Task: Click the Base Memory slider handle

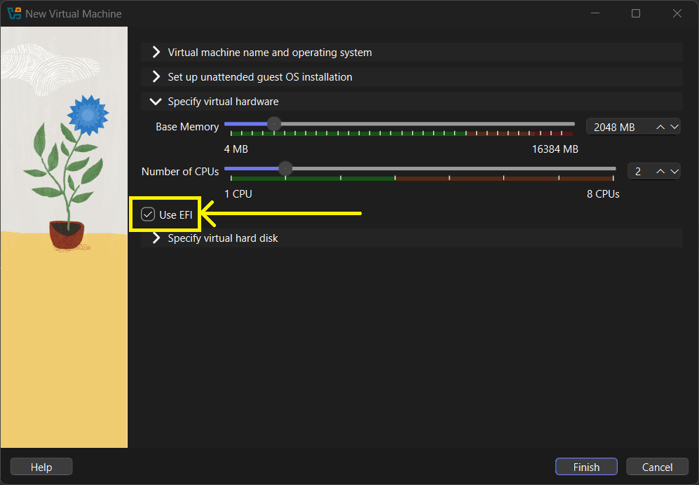Action: pyautogui.click(x=274, y=124)
